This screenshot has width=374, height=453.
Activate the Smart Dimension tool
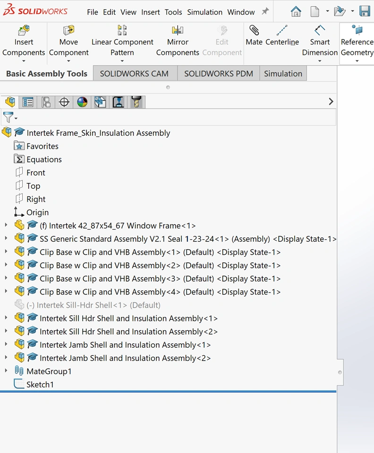(x=320, y=30)
